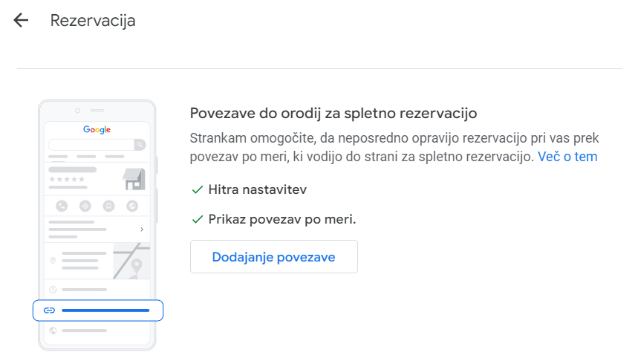638x361 pixels.
Task: Click the five-star rating in phone mockup
Action: (x=68, y=180)
